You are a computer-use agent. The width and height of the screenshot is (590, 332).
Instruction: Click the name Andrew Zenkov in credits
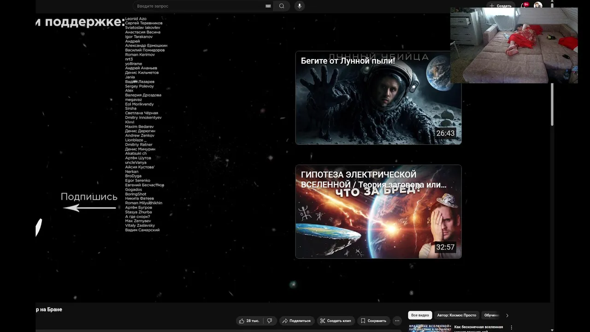[140, 136]
